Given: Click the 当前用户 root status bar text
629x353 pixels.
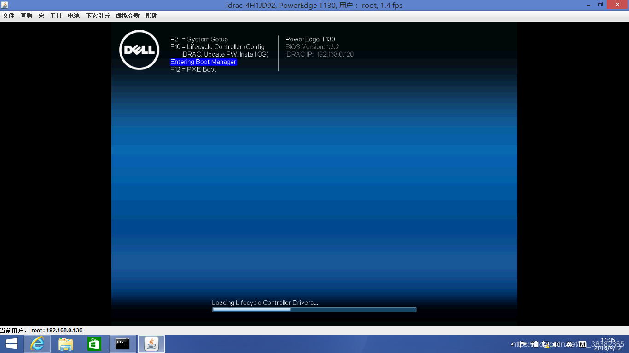Looking at the screenshot, I should (41, 330).
